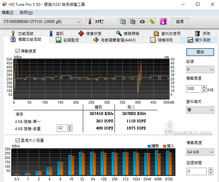Save a screenshot using the camera icon
This screenshot has height=182, width=219.
142,22
